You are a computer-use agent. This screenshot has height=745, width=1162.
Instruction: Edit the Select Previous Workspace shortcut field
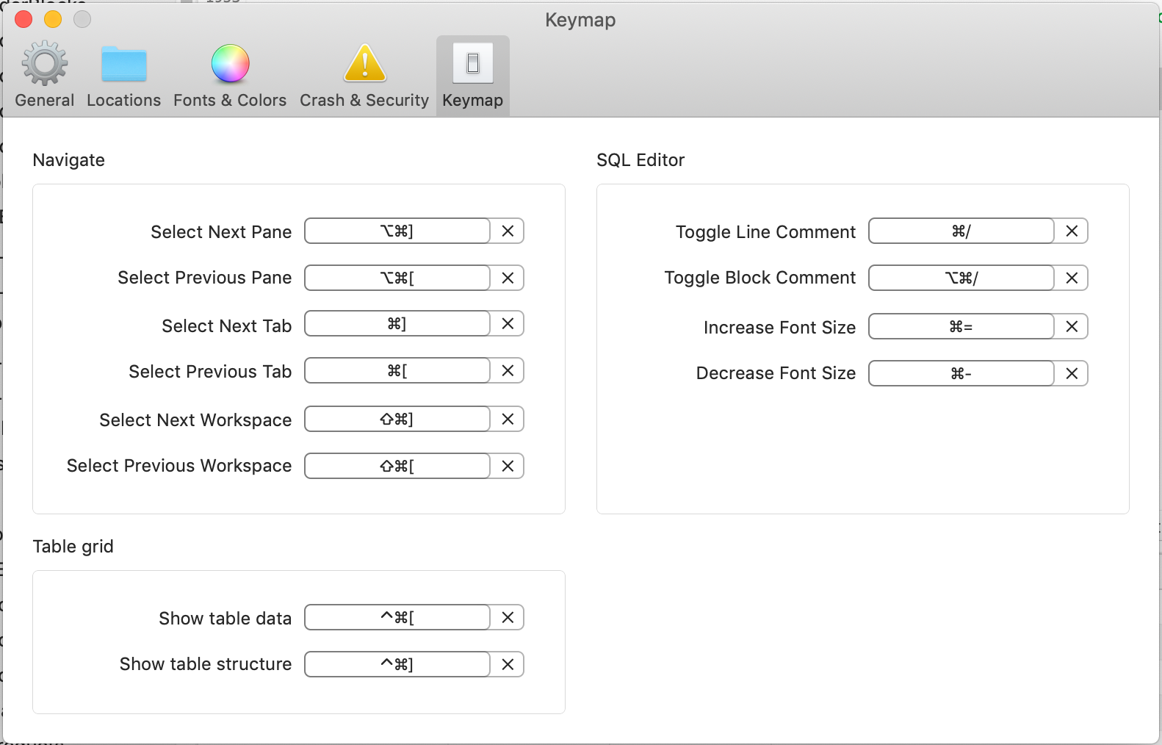[397, 466]
